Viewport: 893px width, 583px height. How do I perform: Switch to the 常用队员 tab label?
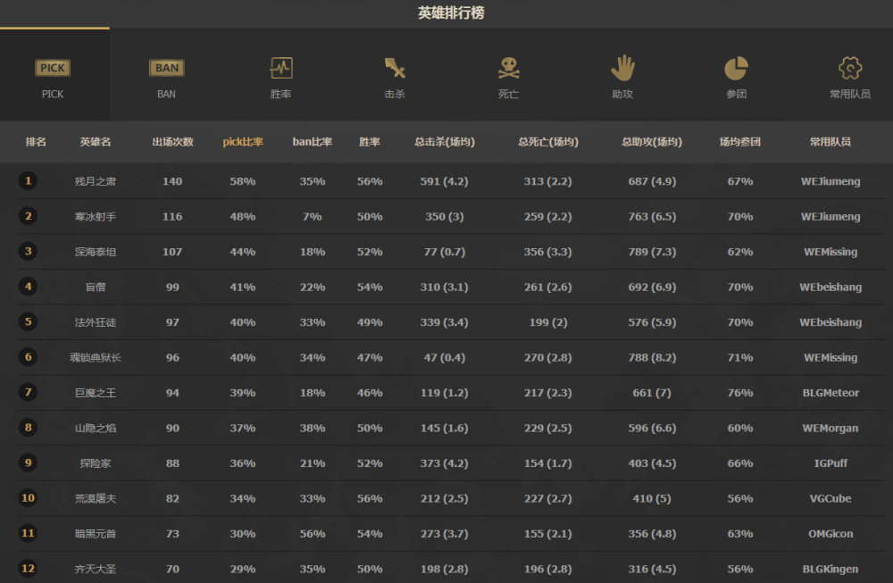[850, 94]
